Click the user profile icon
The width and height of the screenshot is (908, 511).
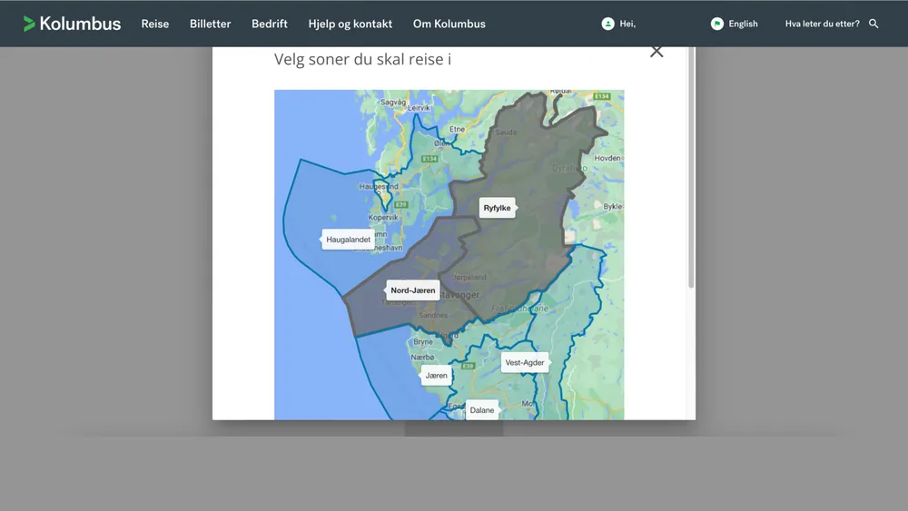(607, 24)
